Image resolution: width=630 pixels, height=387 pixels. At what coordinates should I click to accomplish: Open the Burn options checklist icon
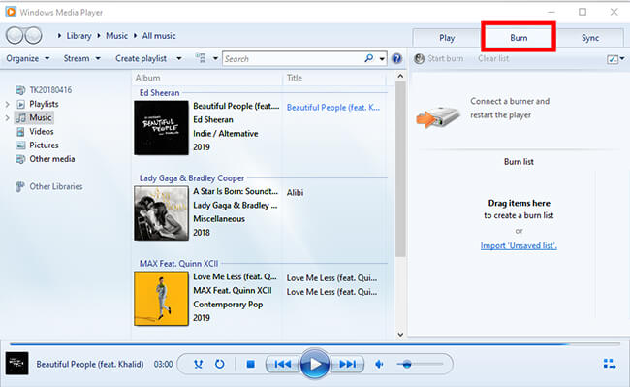(613, 59)
